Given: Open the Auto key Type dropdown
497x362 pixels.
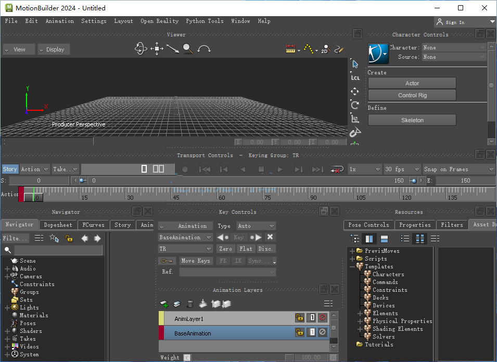Looking at the screenshot, I should coord(256,226).
